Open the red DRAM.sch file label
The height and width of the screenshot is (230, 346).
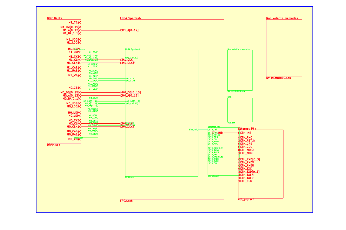[x=54, y=145]
